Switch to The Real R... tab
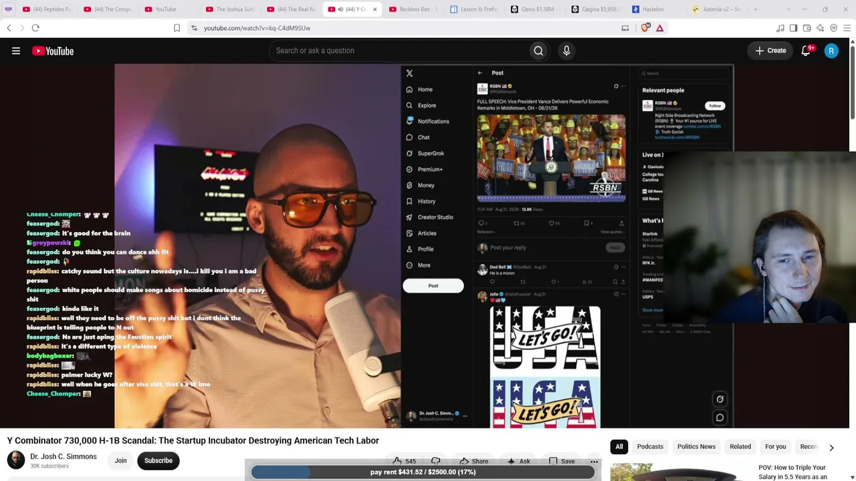Image resolution: width=856 pixels, height=481 pixels. pos(292,9)
